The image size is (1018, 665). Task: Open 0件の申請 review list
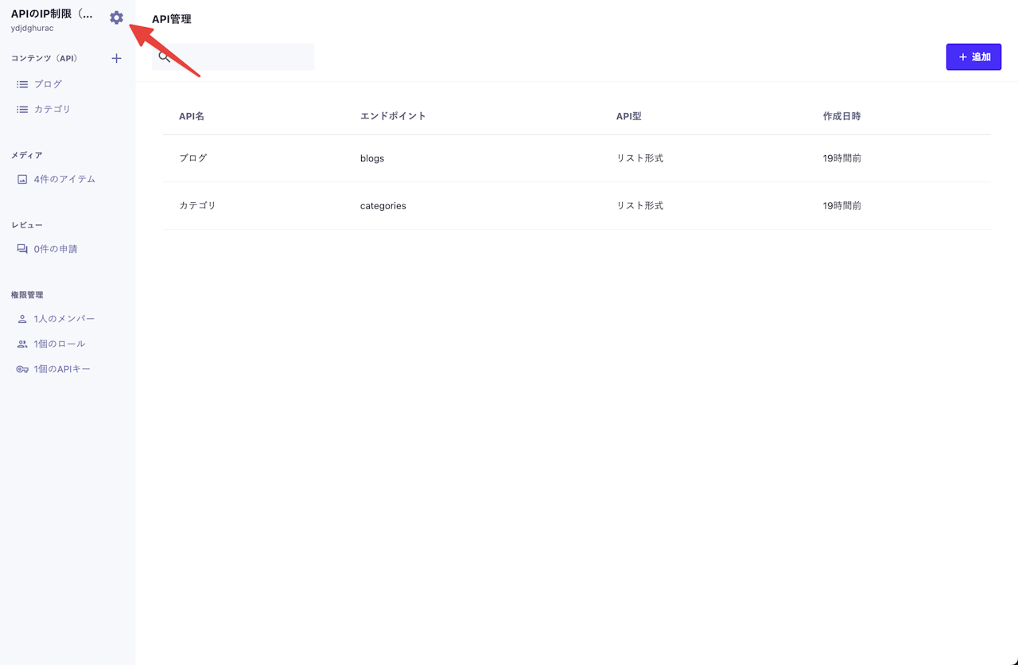click(56, 249)
